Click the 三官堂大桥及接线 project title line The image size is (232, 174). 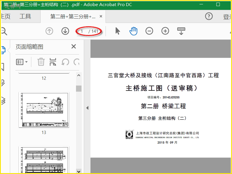(163, 75)
